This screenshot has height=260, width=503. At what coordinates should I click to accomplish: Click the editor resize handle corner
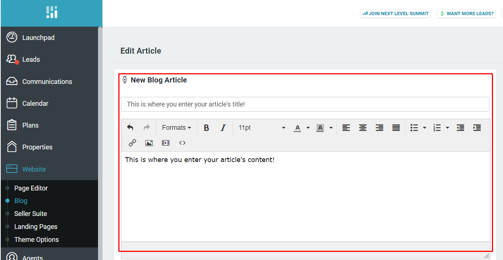[487, 256]
